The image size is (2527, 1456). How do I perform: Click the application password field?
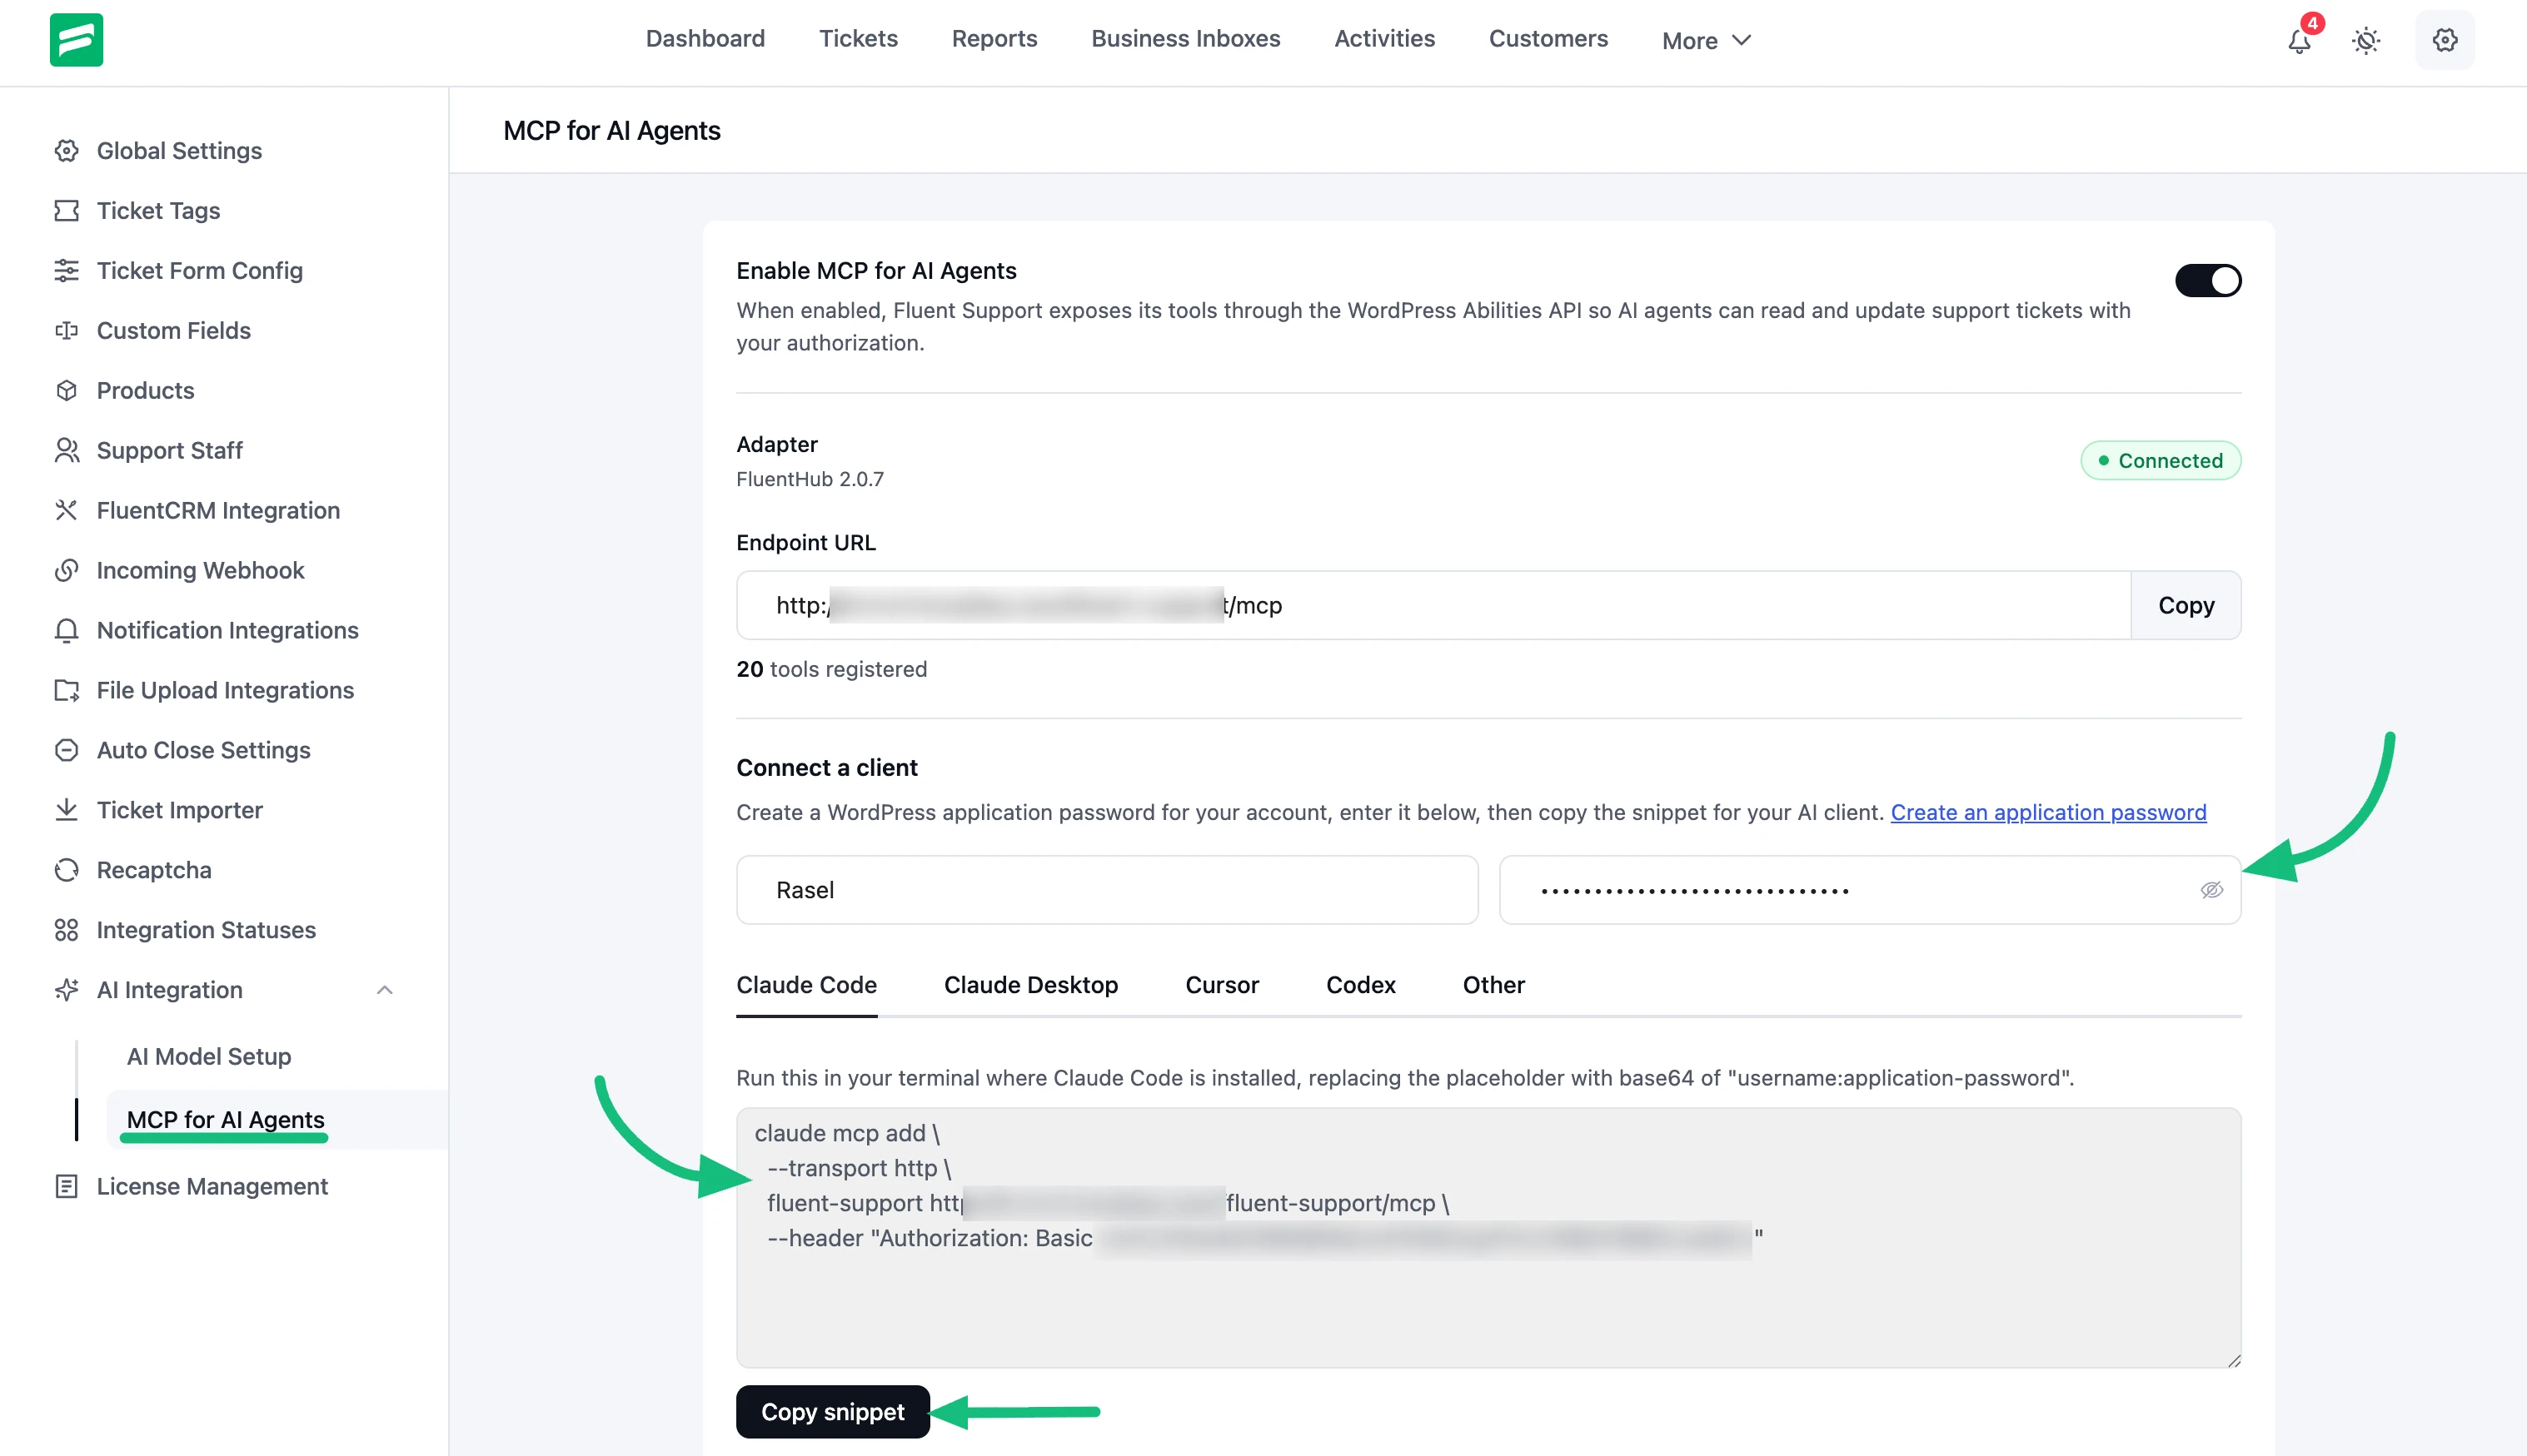pyautogui.click(x=1869, y=890)
